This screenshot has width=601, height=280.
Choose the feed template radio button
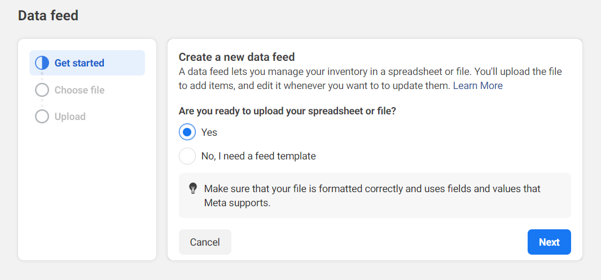pos(187,156)
